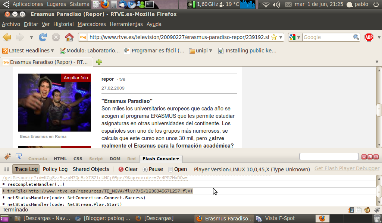This screenshot has width=382, height=223.
Task: Open Firebug in a new window
Action: tap(370, 157)
